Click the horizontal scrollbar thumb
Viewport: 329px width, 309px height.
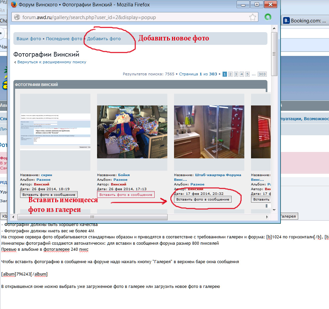click(92, 217)
